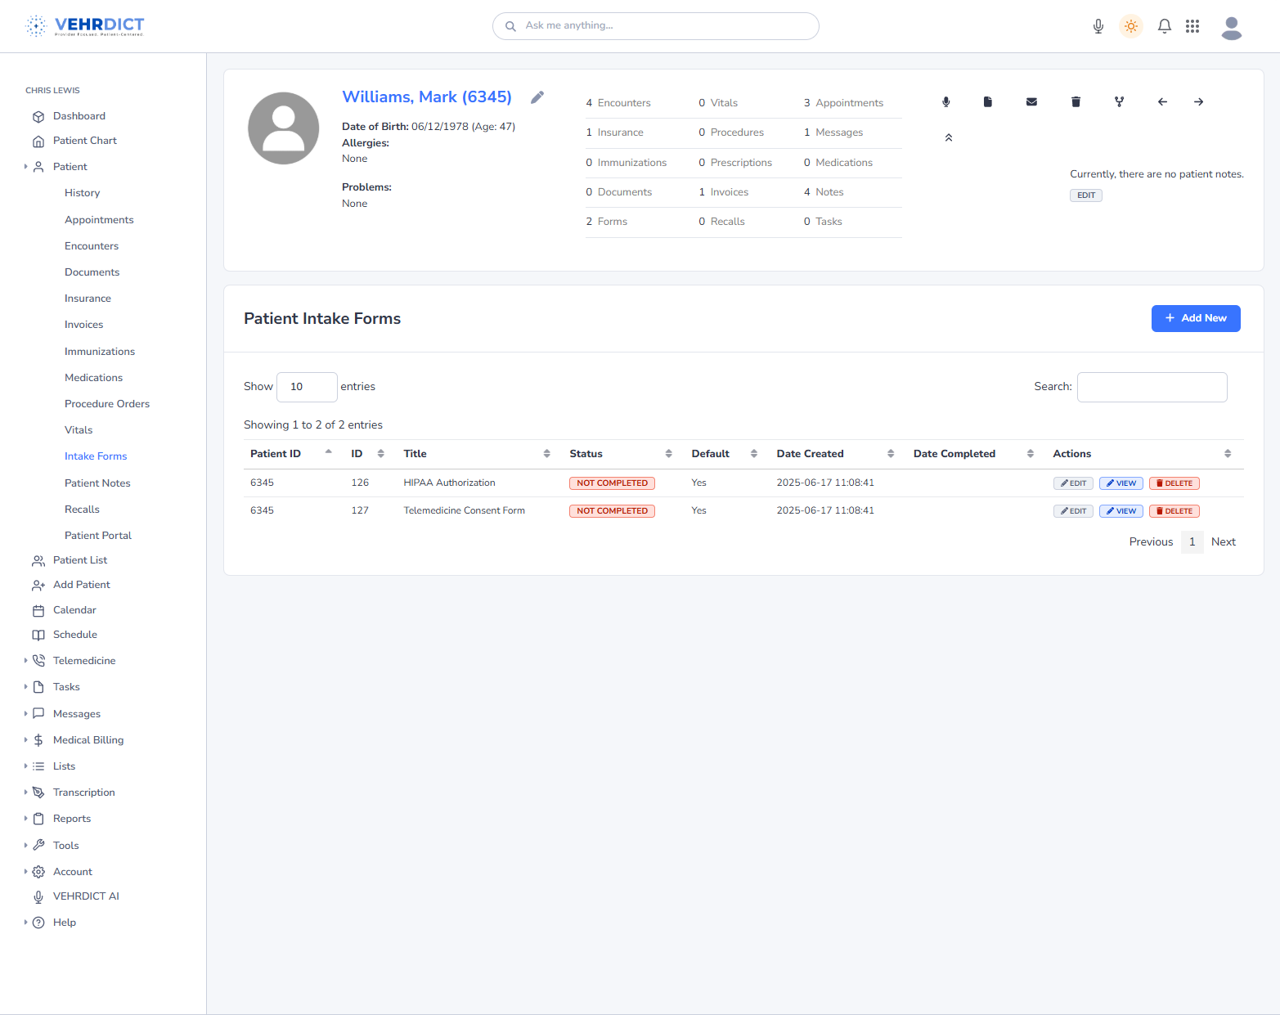Expand the Help sidebar section
The image size is (1280, 1015).
pyautogui.click(x=65, y=923)
